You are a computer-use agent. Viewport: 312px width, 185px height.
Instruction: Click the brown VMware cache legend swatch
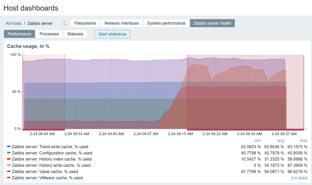tap(9, 178)
